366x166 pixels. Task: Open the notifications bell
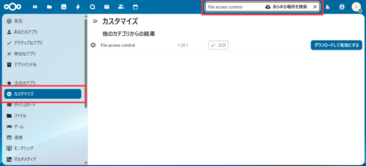coord(328,7)
